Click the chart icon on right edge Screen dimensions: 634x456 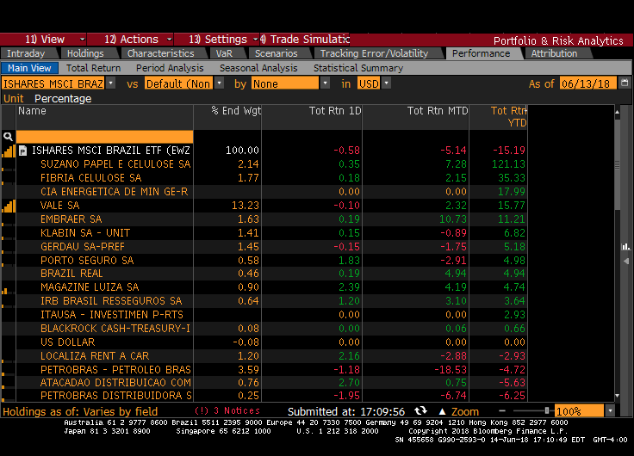coord(625,246)
